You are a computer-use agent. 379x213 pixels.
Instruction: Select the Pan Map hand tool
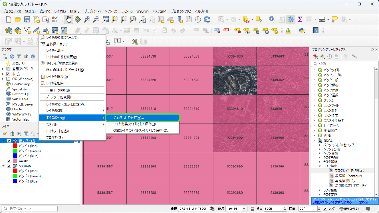(68, 19)
